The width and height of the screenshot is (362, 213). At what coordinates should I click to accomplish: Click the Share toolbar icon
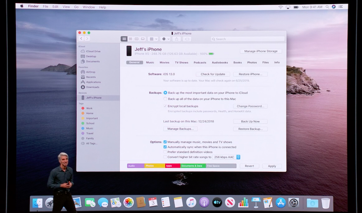(x=176, y=39)
